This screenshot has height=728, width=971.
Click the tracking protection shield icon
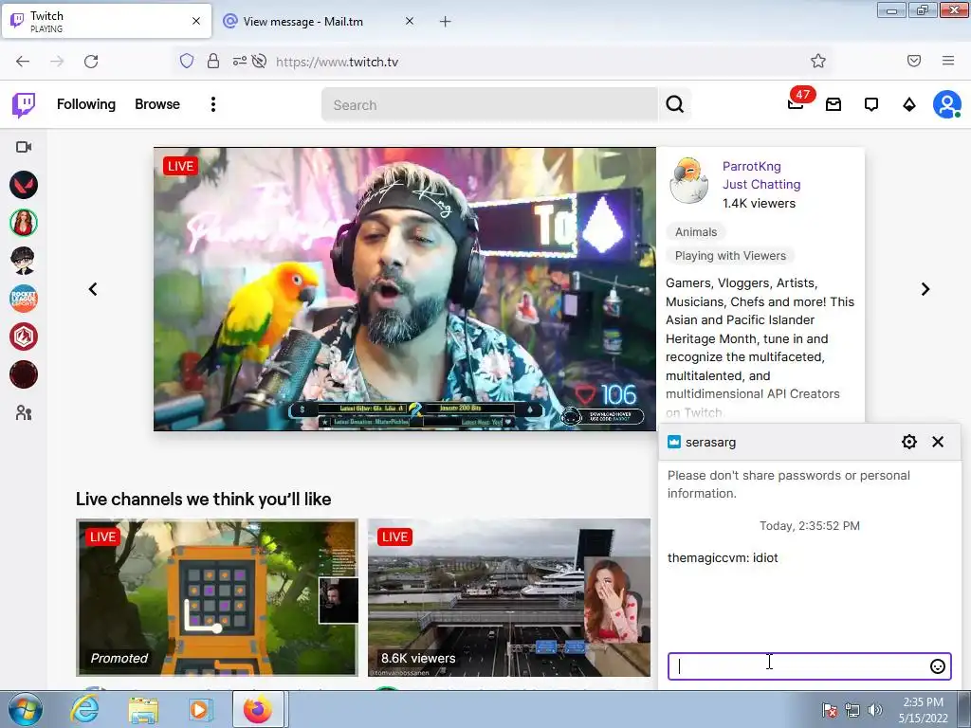[x=187, y=61]
